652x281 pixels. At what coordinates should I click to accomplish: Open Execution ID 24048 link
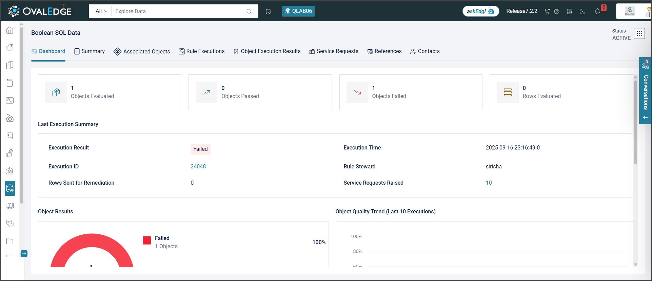tap(198, 166)
